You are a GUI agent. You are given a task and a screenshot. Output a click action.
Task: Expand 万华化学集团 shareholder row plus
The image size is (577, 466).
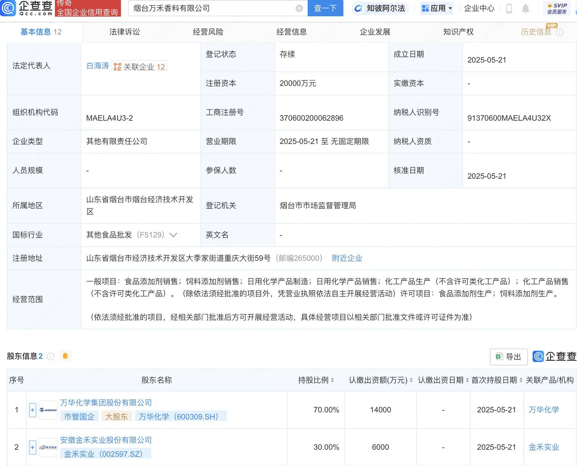[33, 410]
